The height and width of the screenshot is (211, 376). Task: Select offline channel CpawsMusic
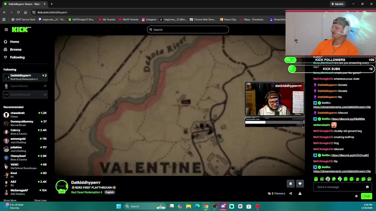pyautogui.click(x=25, y=86)
